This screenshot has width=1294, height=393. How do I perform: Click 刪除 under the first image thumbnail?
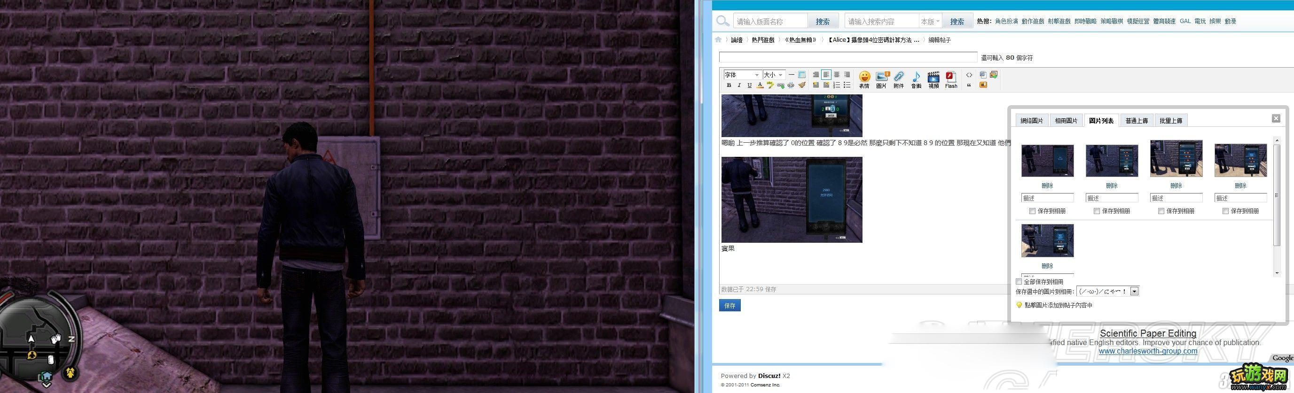click(x=1047, y=186)
